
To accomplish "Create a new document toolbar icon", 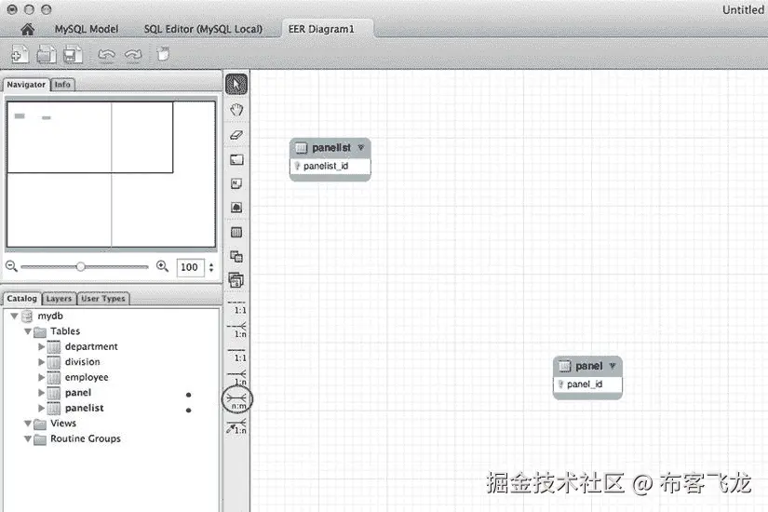I will click(20, 54).
